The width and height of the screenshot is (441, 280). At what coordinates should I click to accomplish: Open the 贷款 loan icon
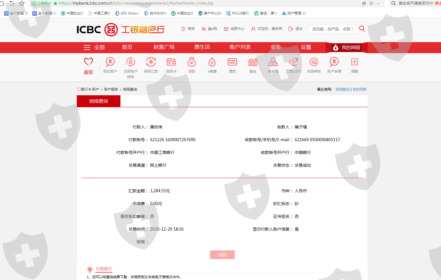pos(191,62)
